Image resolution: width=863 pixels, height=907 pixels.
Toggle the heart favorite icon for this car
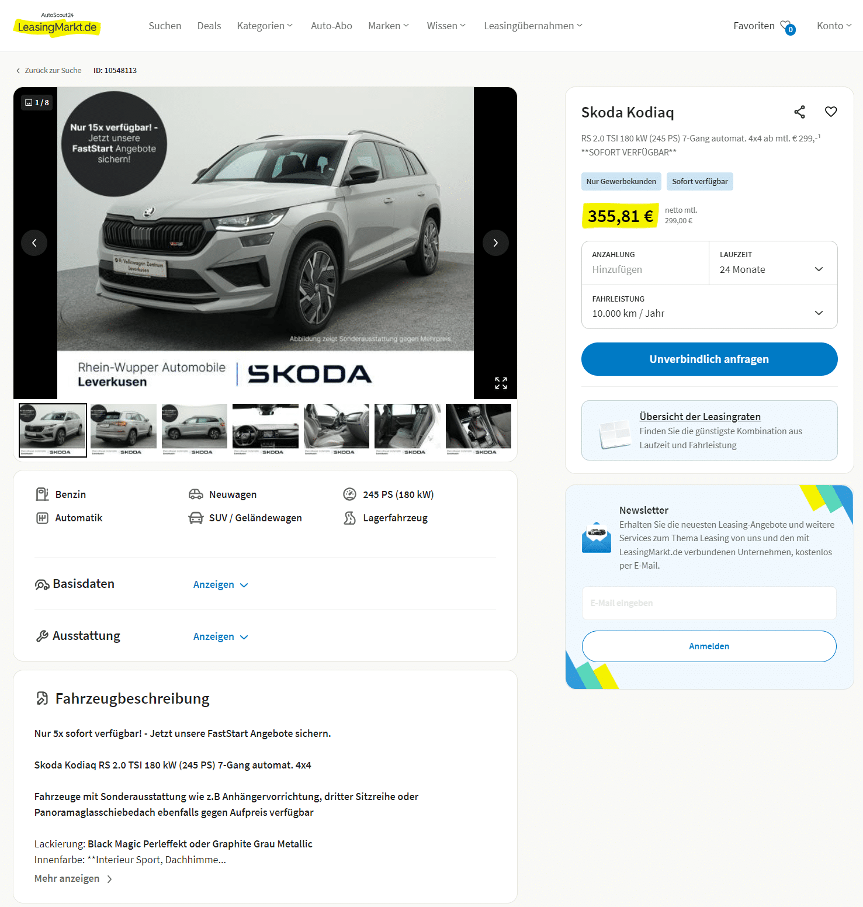pyautogui.click(x=831, y=112)
